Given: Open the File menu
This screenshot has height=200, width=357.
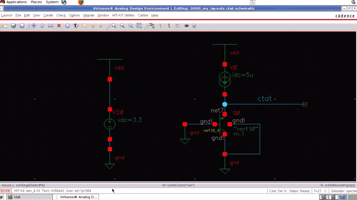Looking at the screenshot, I should click(18, 15).
